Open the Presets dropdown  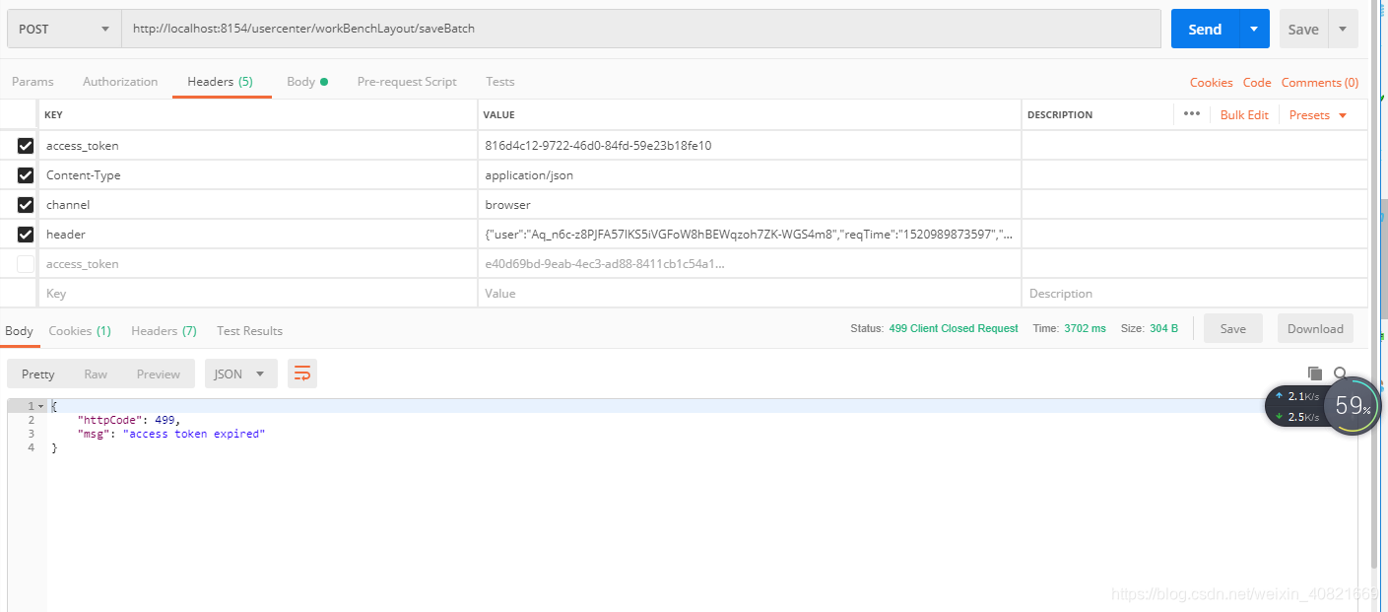click(x=1318, y=115)
